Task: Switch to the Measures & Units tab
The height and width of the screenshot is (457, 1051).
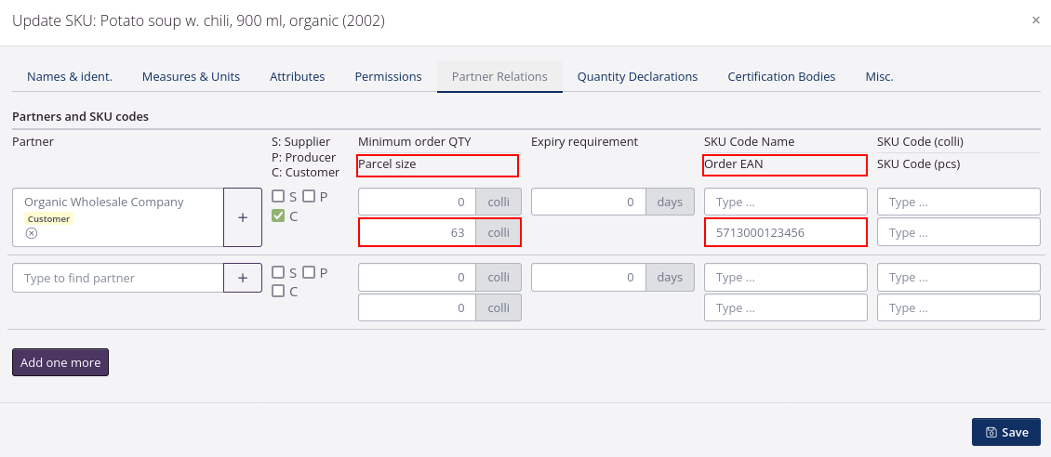Action: [x=191, y=76]
